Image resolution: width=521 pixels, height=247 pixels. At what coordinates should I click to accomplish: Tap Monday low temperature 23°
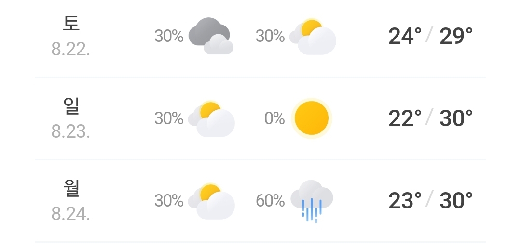[x=405, y=201]
